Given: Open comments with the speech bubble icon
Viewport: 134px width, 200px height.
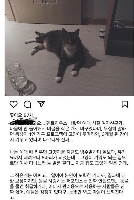Looking at the screenshot, I should point(27,104).
